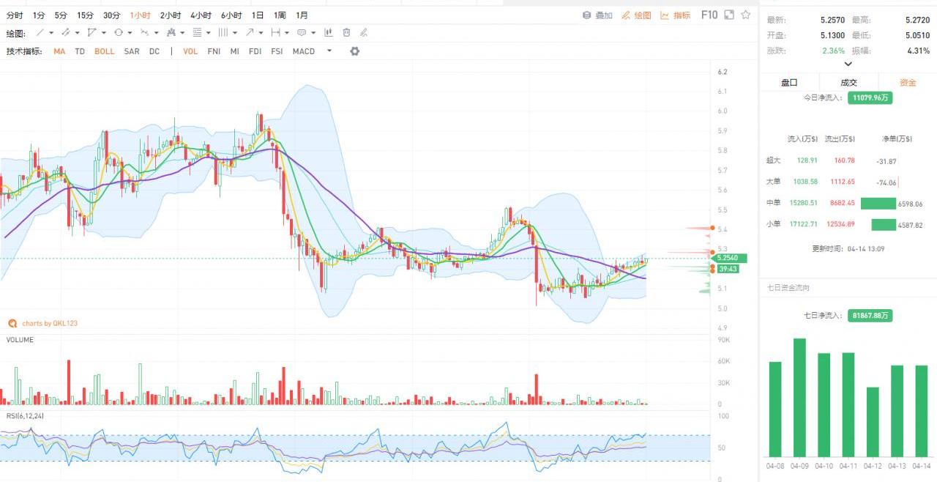Click the current price label on axis
Viewport: 937px width, 482px height.
point(730,259)
